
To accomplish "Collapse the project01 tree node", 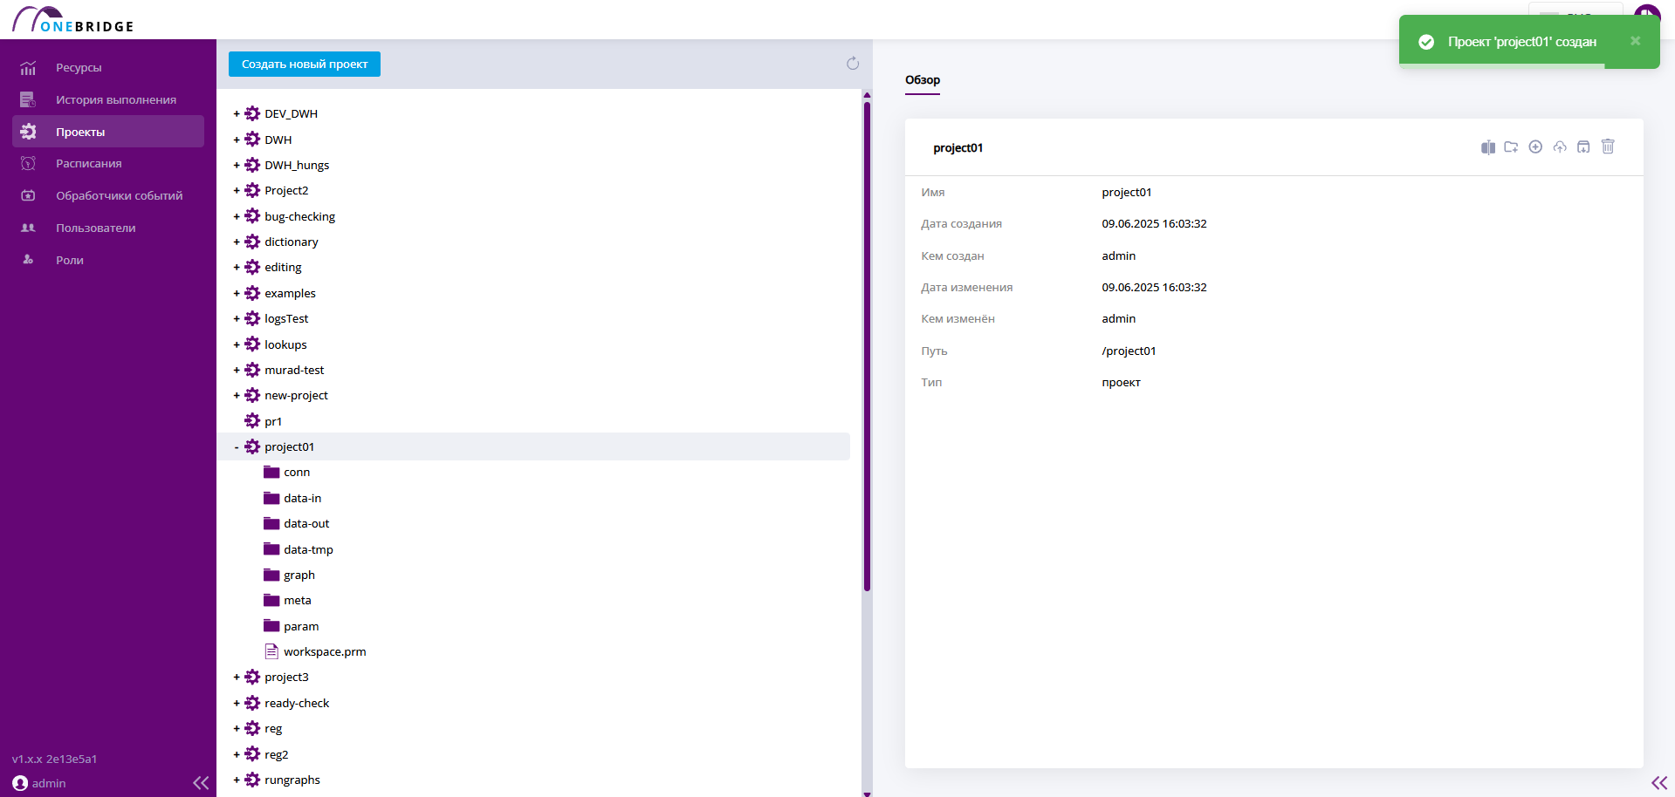I will click(x=237, y=447).
